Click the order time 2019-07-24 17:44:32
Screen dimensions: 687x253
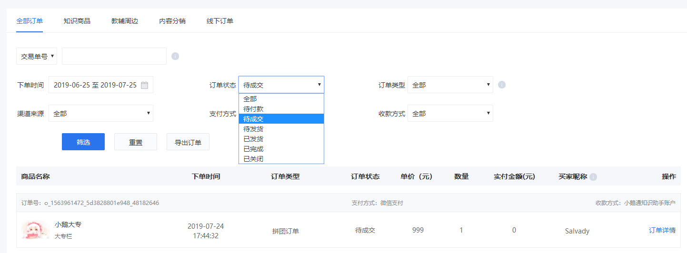click(x=206, y=231)
